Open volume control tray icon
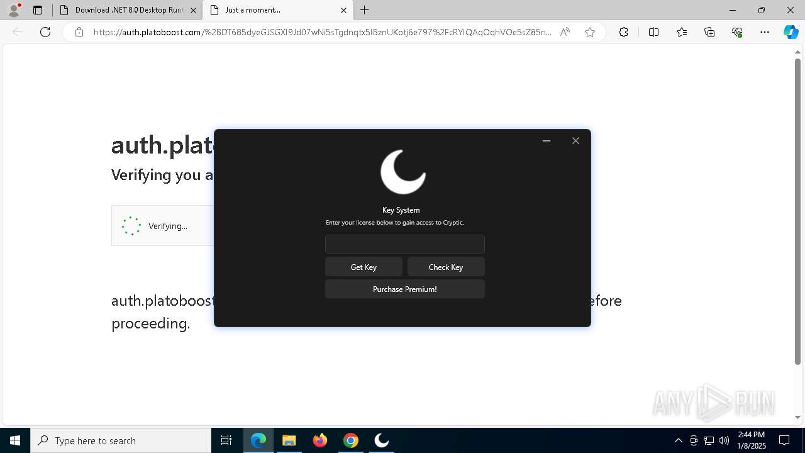Image resolution: width=805 pixels, height=453 pixels. point(724,440)
